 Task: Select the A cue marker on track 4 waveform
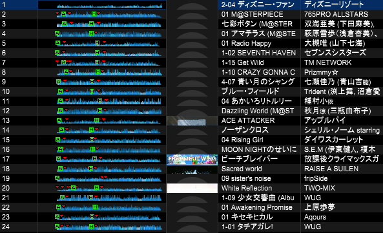point(57,33)
